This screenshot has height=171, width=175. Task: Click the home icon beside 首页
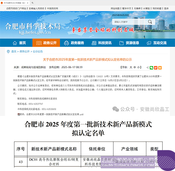(x=15, y=43)
